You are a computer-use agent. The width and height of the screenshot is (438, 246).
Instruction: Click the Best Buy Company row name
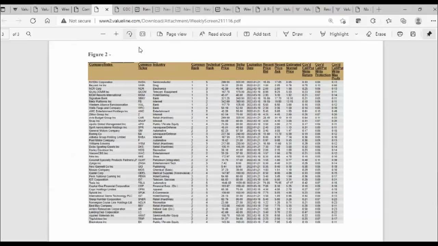pos(101,206)
